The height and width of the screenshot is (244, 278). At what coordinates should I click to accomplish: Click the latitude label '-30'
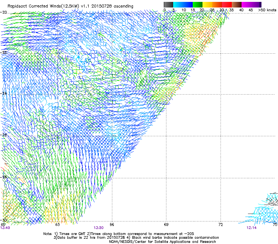(x=3, y=220)
